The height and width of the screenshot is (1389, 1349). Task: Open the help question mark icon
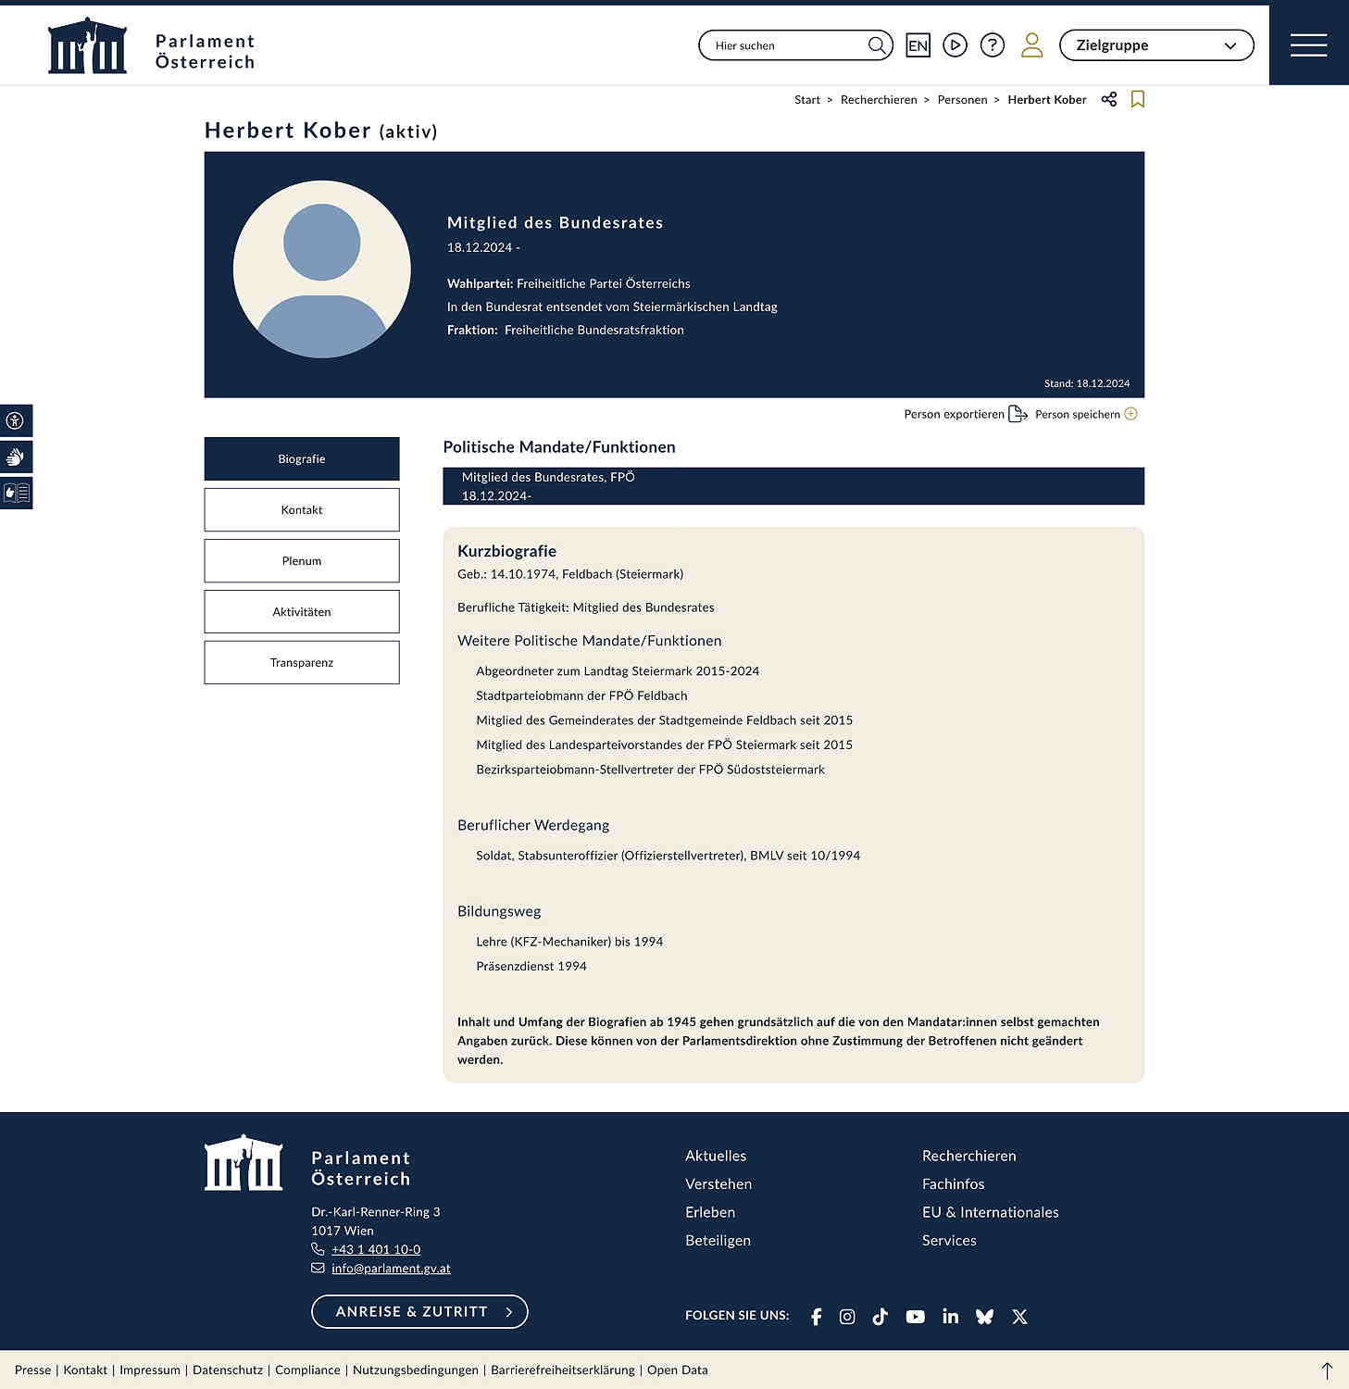(993, 45)
